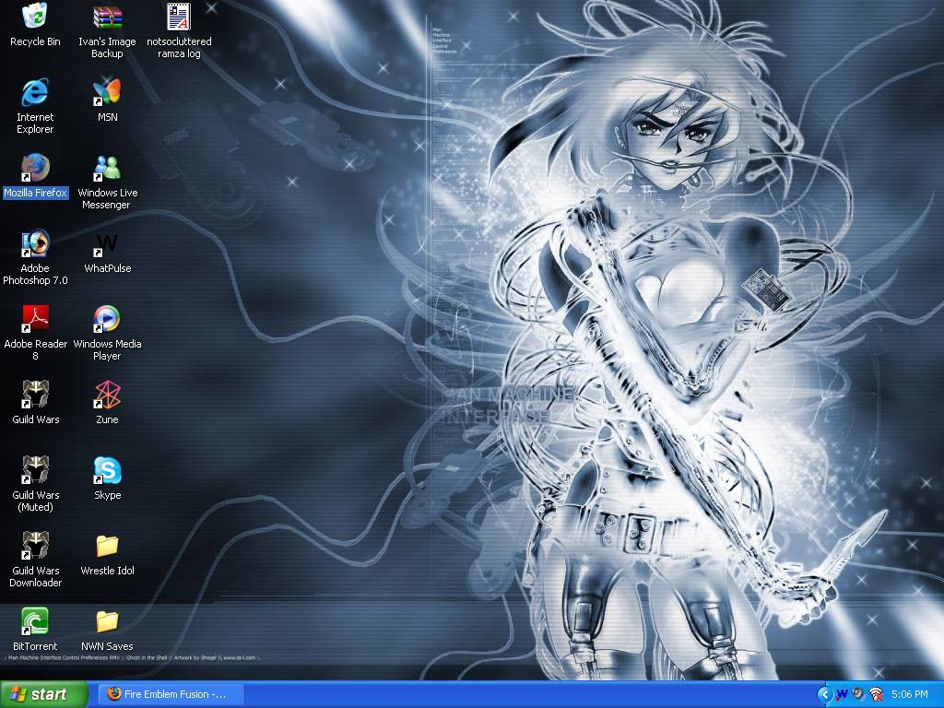Select the Mozilla Firefox desktop shortcut
This screenshot has width=944, height=708.
(x=35, y=169)
